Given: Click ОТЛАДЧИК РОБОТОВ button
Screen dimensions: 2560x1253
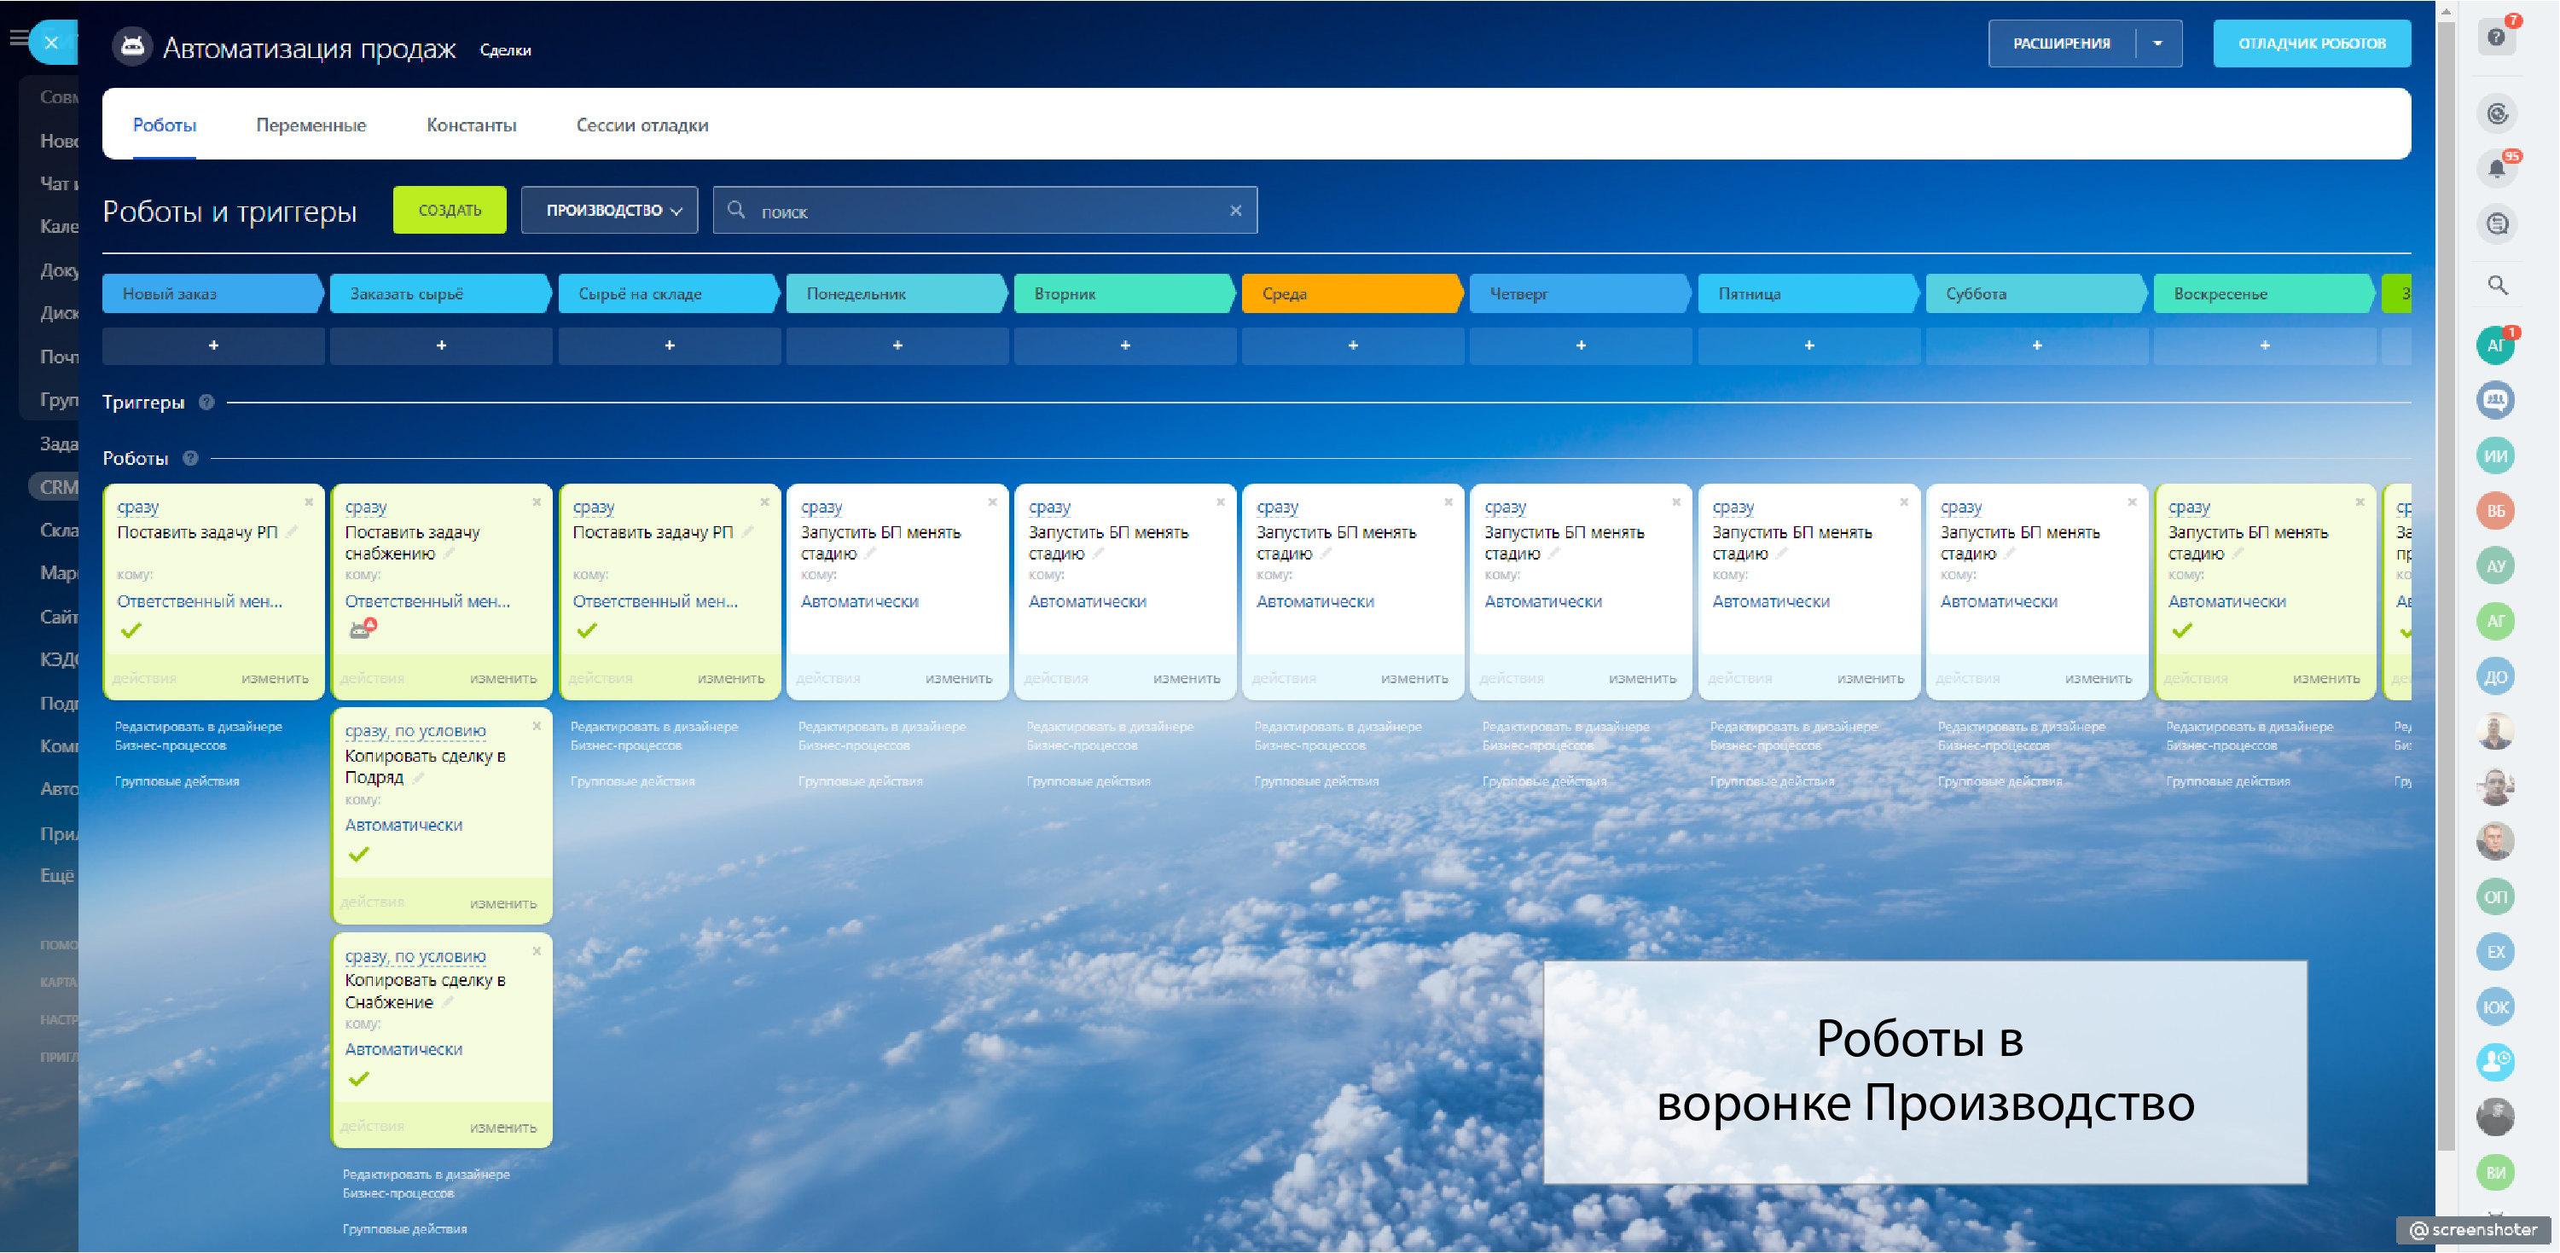Looking at the screenshot, I should [2311, 44].
